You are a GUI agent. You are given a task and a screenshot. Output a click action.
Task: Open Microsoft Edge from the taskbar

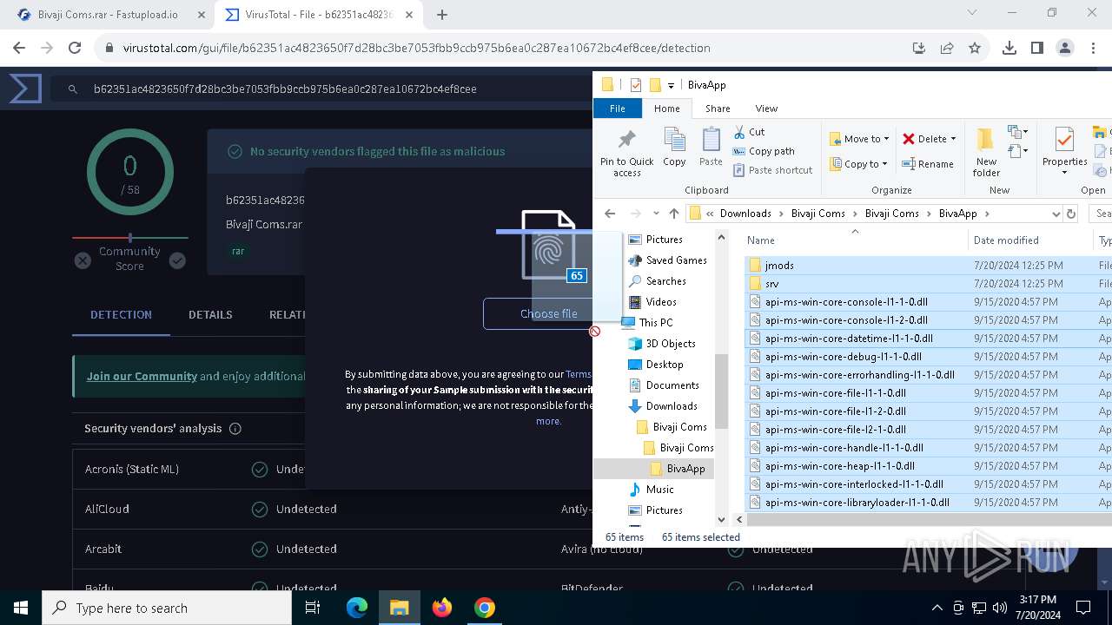(357, 608)
